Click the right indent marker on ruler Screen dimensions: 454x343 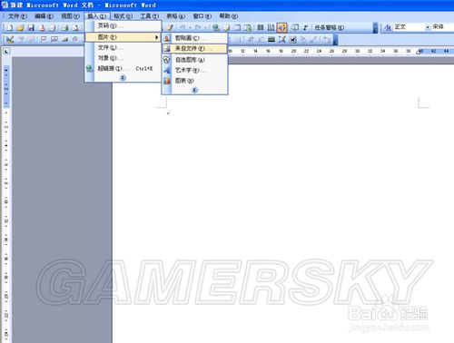tap(419, 52)
